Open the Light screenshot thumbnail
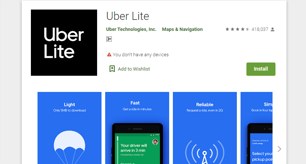306x164 pixels. click(x=70, y=128)
